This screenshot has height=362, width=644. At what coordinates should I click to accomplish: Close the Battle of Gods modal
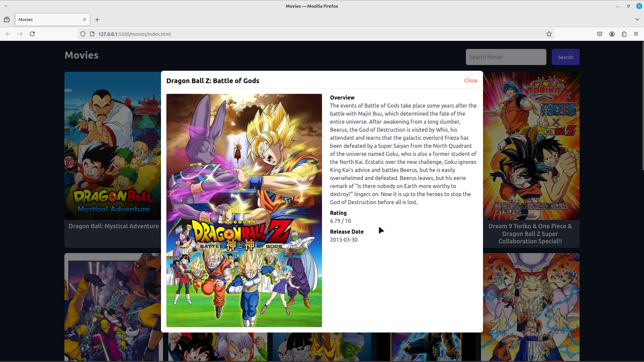point(471,80)
